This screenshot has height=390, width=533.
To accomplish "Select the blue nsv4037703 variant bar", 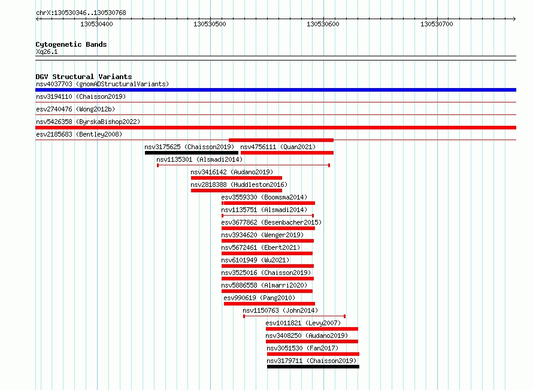I will 275,90.
